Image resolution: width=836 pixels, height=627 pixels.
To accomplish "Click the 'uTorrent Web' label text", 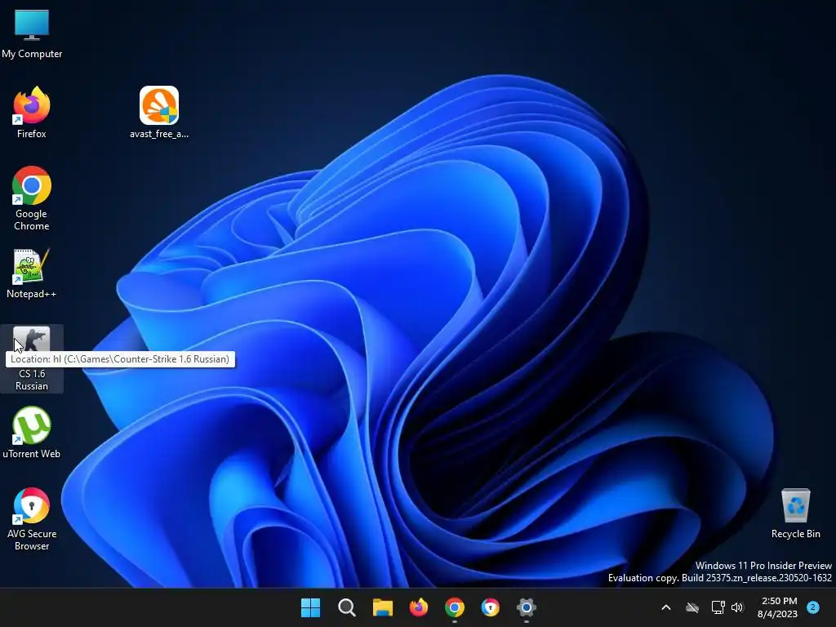I will click(32, 454).
